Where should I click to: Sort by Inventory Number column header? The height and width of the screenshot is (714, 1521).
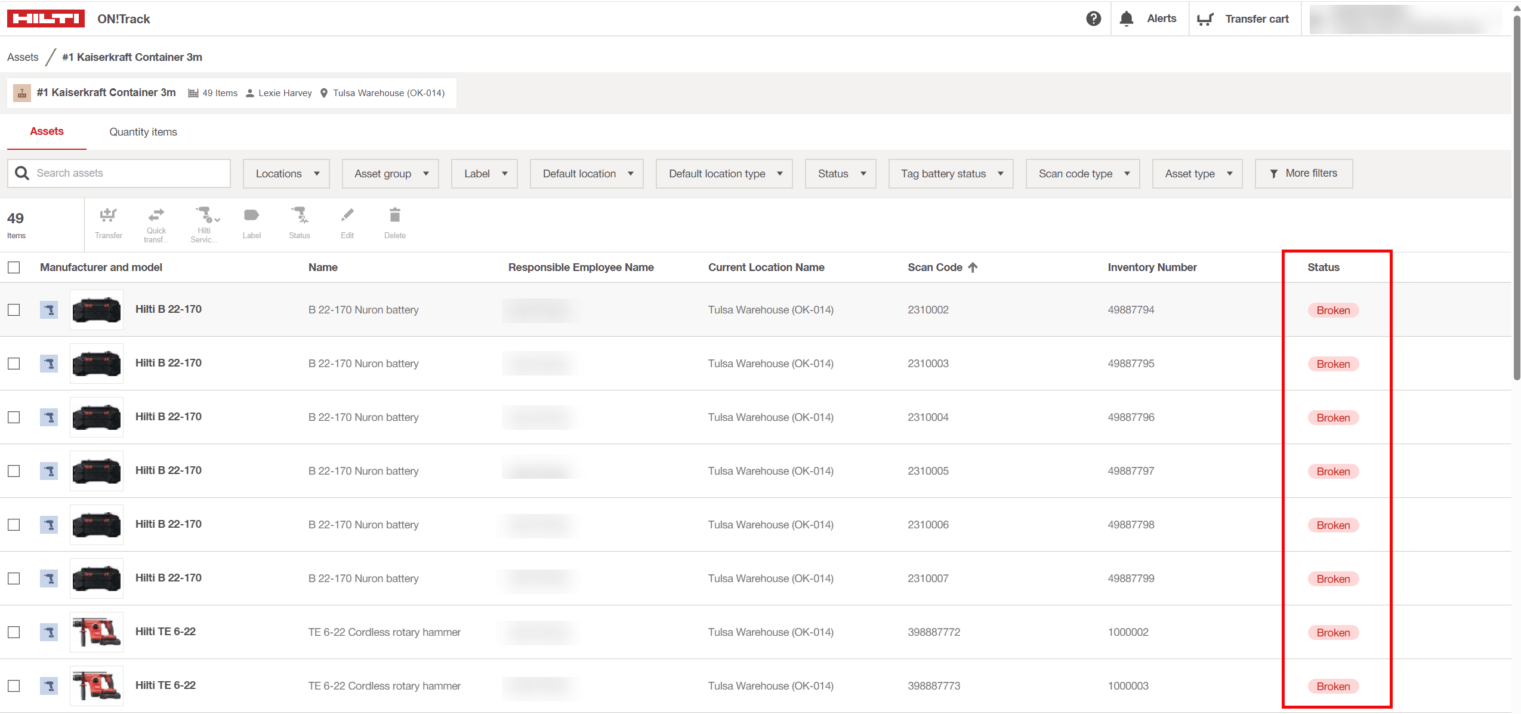click(1152, 267)
